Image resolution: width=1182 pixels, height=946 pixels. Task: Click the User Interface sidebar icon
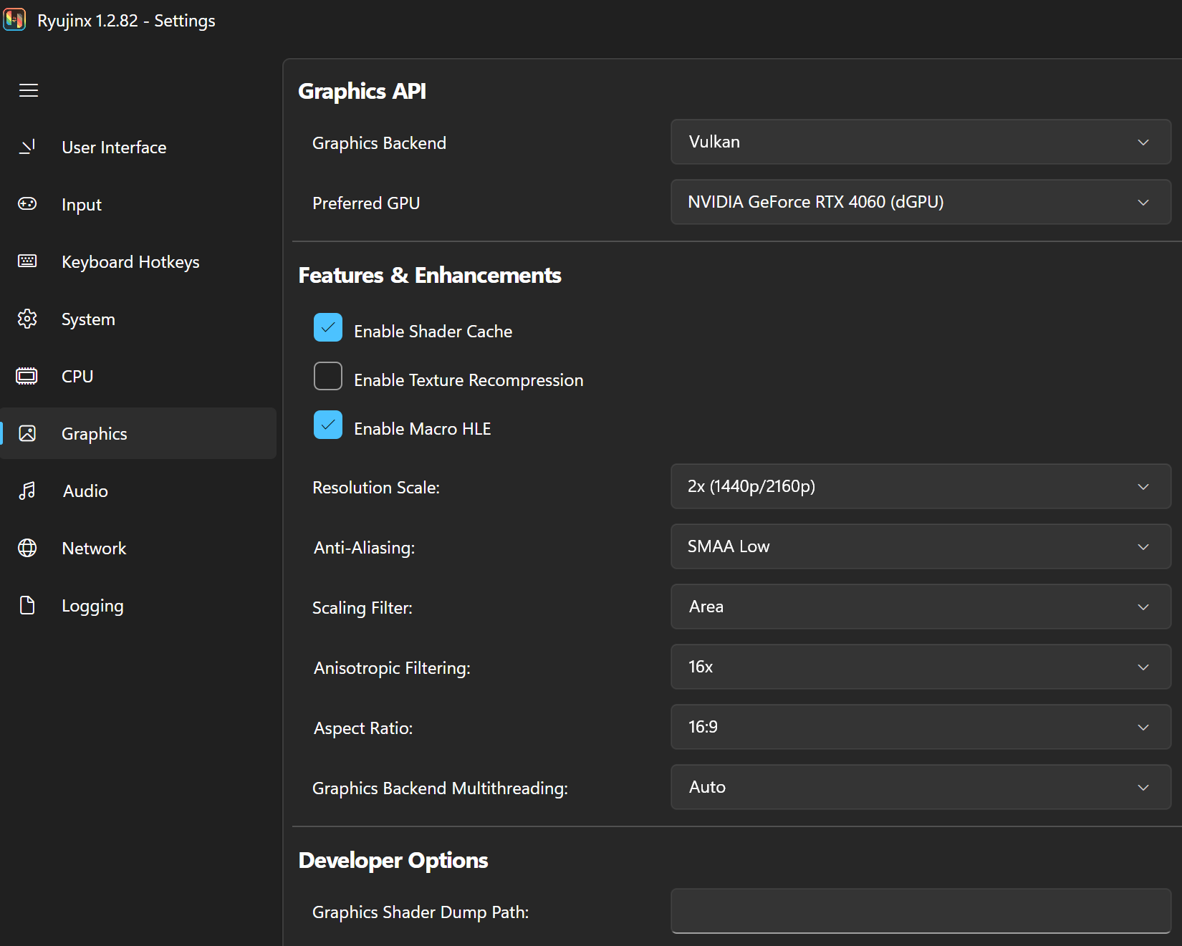[x=27, y=147]
